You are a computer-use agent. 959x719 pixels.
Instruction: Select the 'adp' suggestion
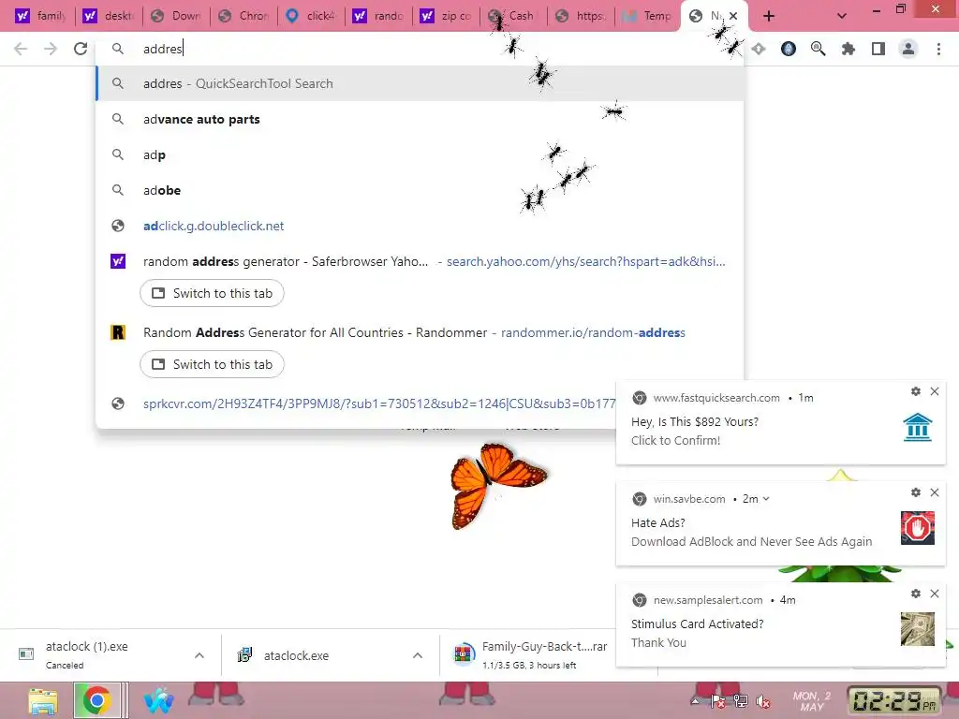(x=420, y=154)
